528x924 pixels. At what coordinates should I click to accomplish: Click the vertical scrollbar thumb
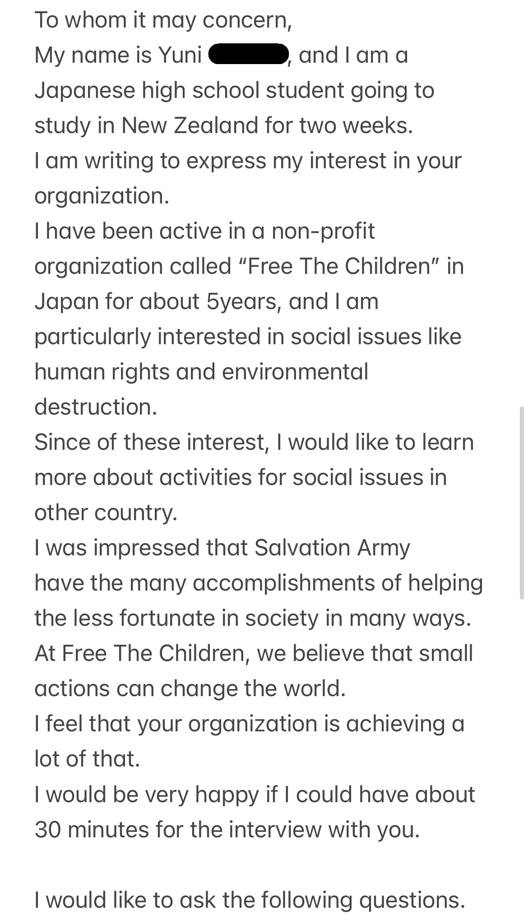pos(523,502)
